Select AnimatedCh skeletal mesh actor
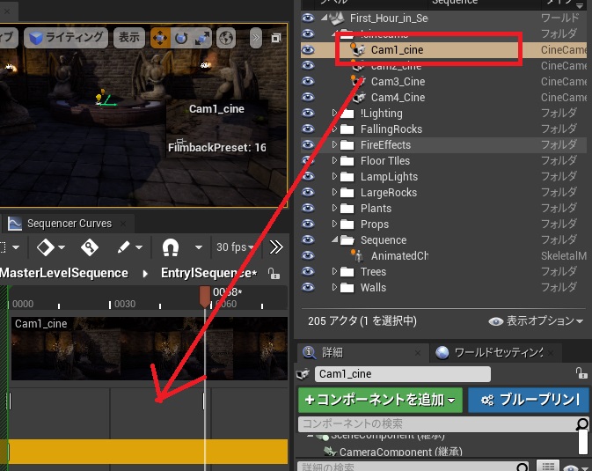 click(399, 256)
